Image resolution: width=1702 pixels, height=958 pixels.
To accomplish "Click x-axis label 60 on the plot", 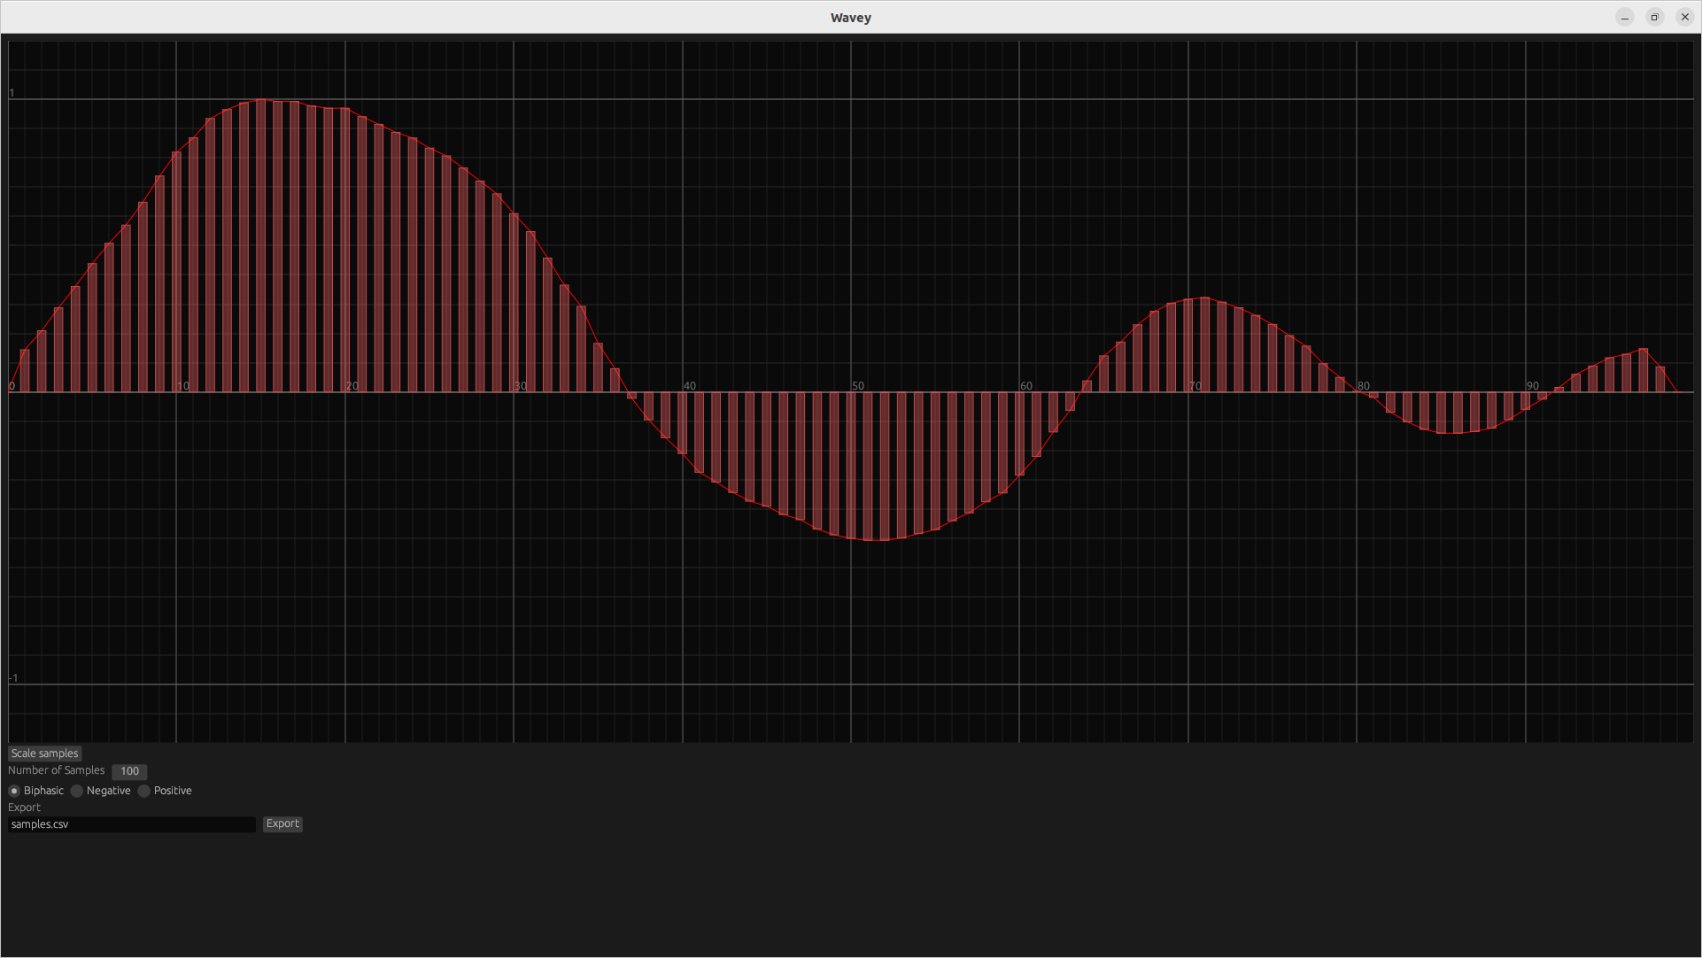I will tap(1025, 386).
